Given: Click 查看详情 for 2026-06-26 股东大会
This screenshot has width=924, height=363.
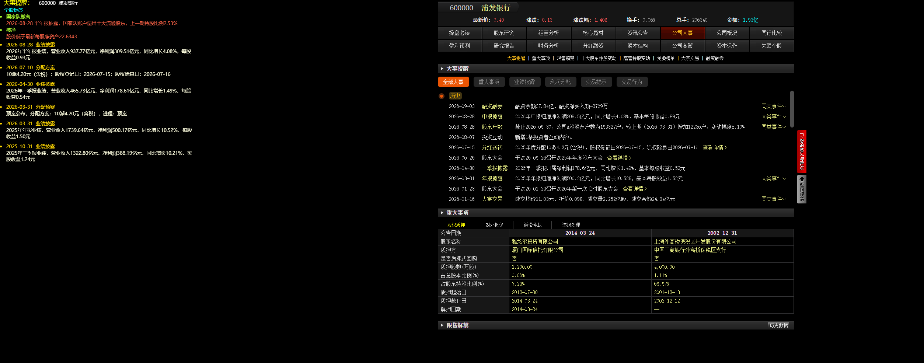Looking at the screenshot, I should click(619, 158).
